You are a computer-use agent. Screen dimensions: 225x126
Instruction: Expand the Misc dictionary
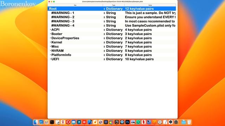tap(50, 47)
